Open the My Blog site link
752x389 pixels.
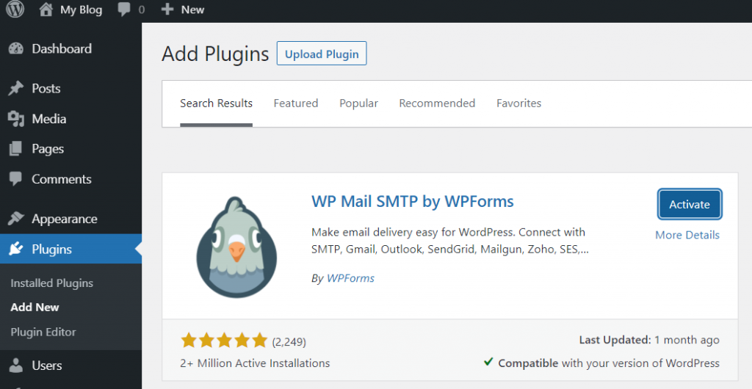[x=81, y=10]
